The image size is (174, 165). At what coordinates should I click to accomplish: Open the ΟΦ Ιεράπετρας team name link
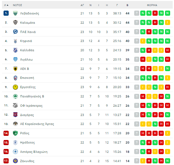point(31,106)
